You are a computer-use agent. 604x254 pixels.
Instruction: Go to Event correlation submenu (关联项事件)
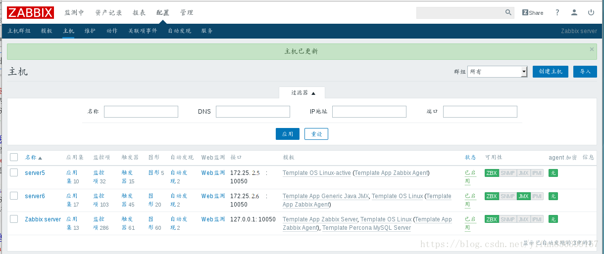143,31
